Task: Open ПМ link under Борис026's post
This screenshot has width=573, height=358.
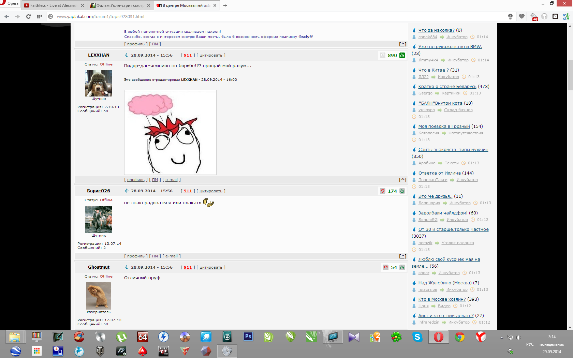Action: [155, 256]
